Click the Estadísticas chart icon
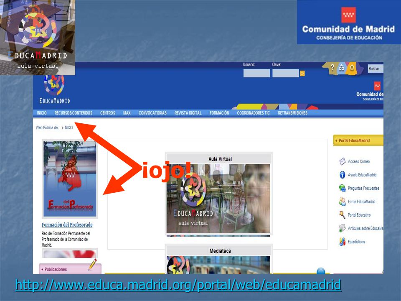This screenshot has width=401, height=301. (x=342, y=242)
